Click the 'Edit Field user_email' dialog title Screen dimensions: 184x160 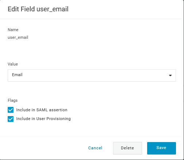coord(38,9)
